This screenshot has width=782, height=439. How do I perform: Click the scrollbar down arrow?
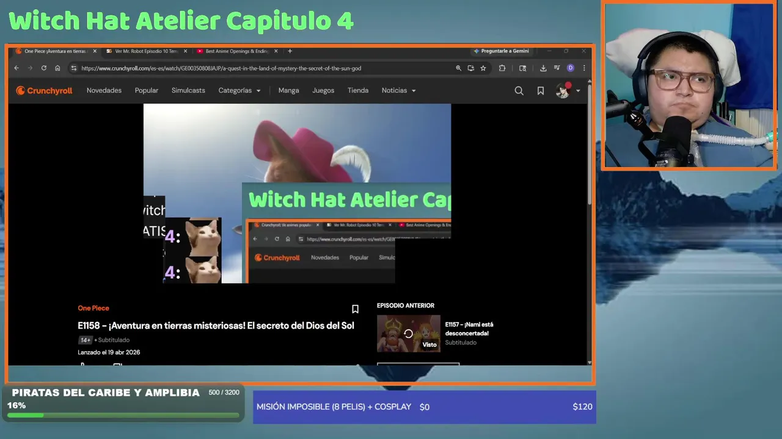click(590, 363)
